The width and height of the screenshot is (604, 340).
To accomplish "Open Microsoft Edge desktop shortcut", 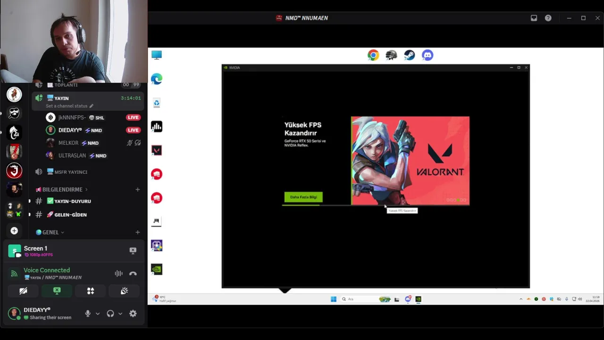I will pyautogui.click(x=157, y=79).
